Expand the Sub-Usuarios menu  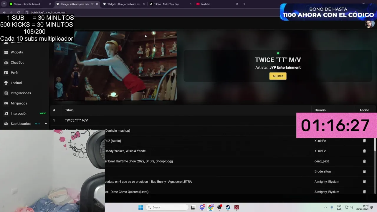tap(46, 124)
